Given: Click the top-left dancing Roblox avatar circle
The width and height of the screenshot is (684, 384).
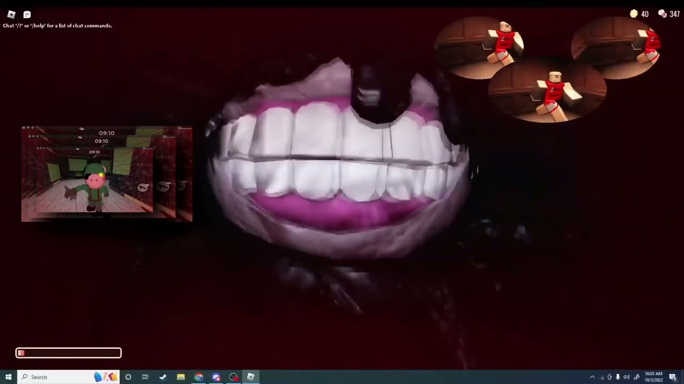Looking at the screenshot, I should pos(479,47).
